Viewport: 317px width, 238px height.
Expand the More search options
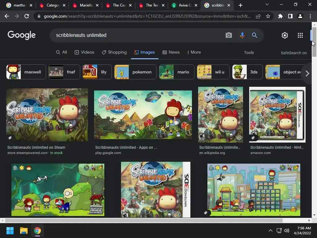point(194,52)
